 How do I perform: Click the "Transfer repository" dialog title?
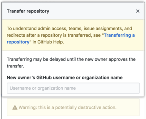pos(28,11)
